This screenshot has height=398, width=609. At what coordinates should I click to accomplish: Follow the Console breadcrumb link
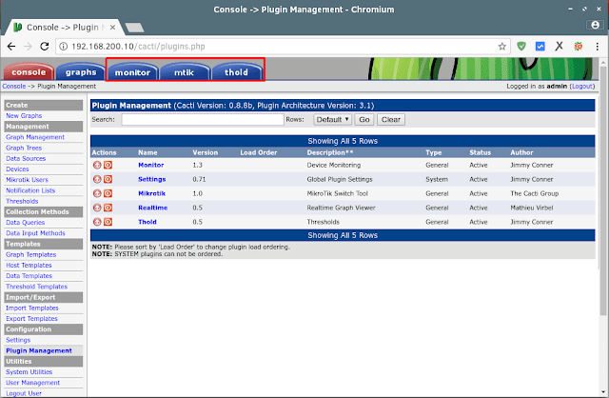pos(14,87)
